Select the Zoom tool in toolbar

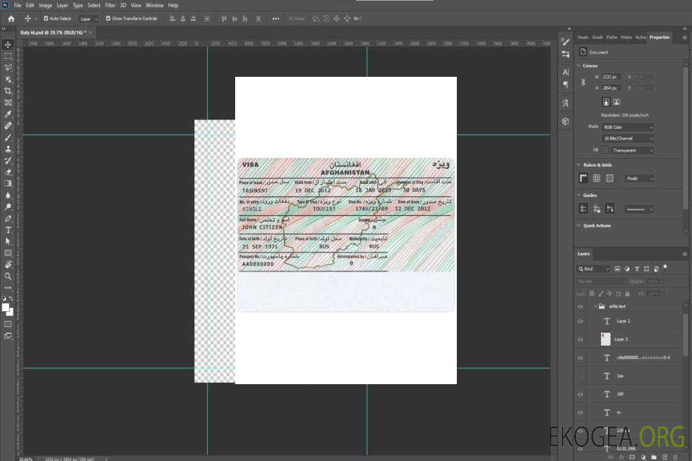[x=8, y=276]
